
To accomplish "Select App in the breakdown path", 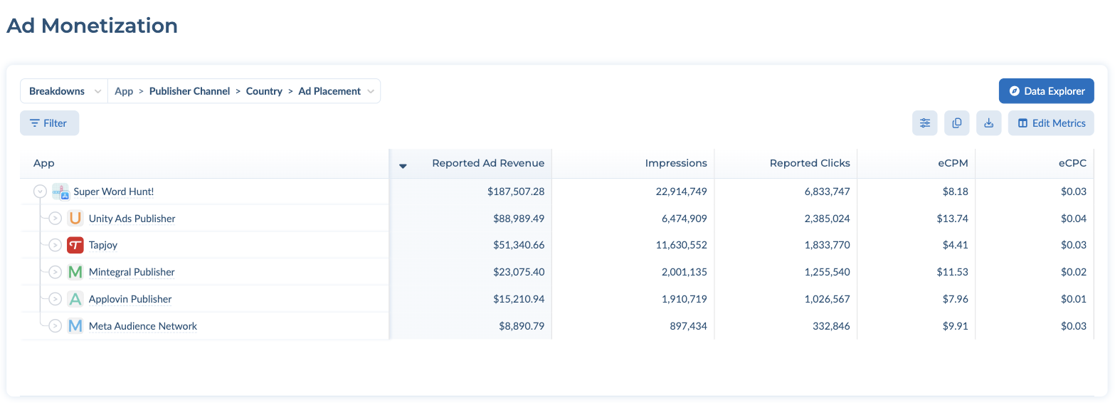I will pos(124,91).
